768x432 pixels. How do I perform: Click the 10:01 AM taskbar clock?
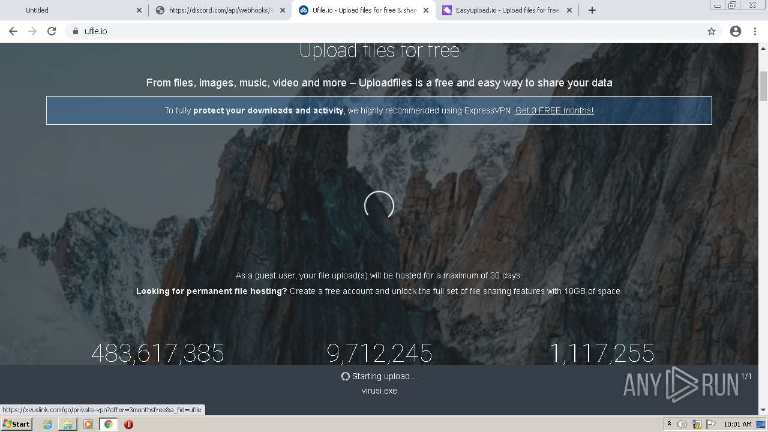737,424
